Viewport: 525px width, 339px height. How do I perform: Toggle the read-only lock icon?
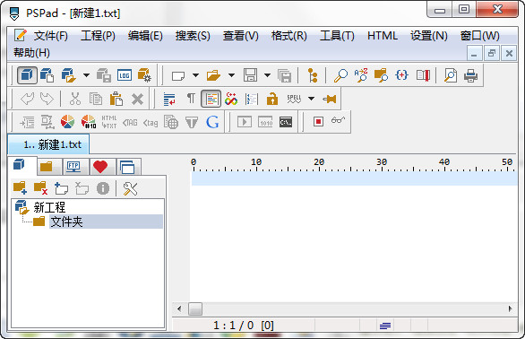tap(272, 99)
